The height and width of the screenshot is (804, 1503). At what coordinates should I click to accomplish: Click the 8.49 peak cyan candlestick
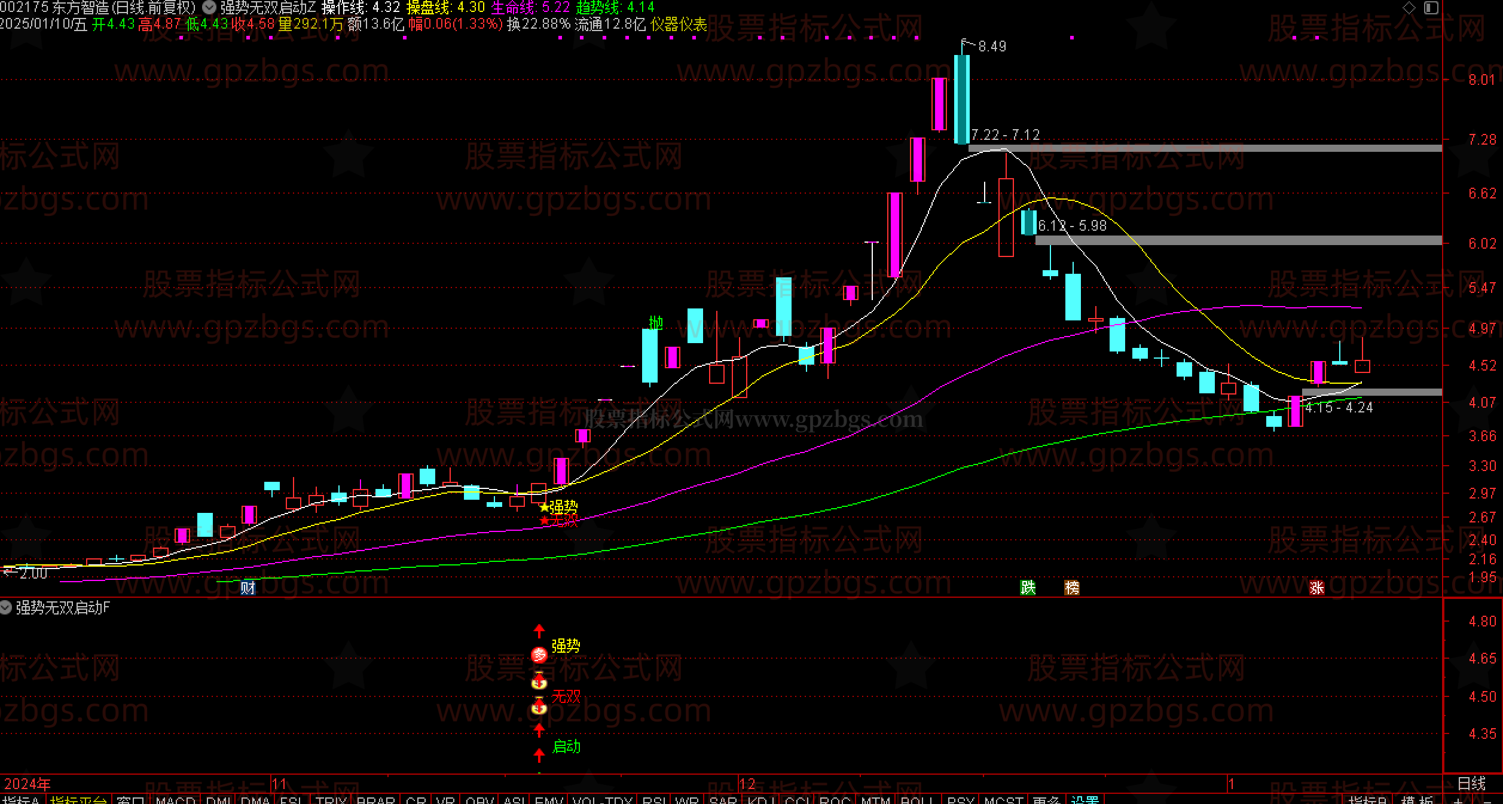coord(962,99)
